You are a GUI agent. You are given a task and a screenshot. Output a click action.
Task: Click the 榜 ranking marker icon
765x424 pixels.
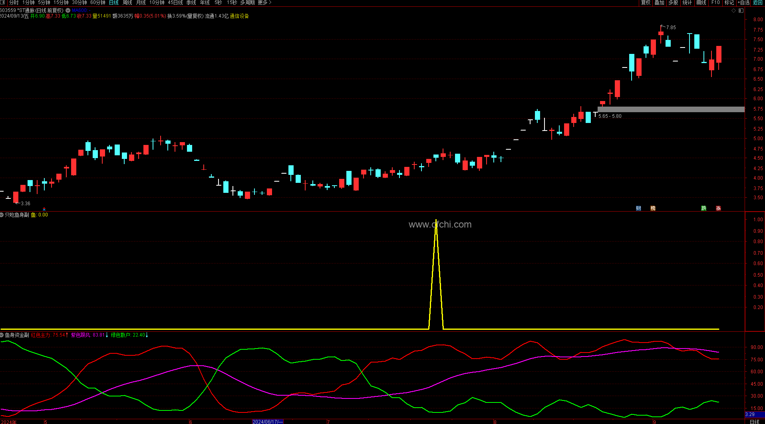[653, 208]
